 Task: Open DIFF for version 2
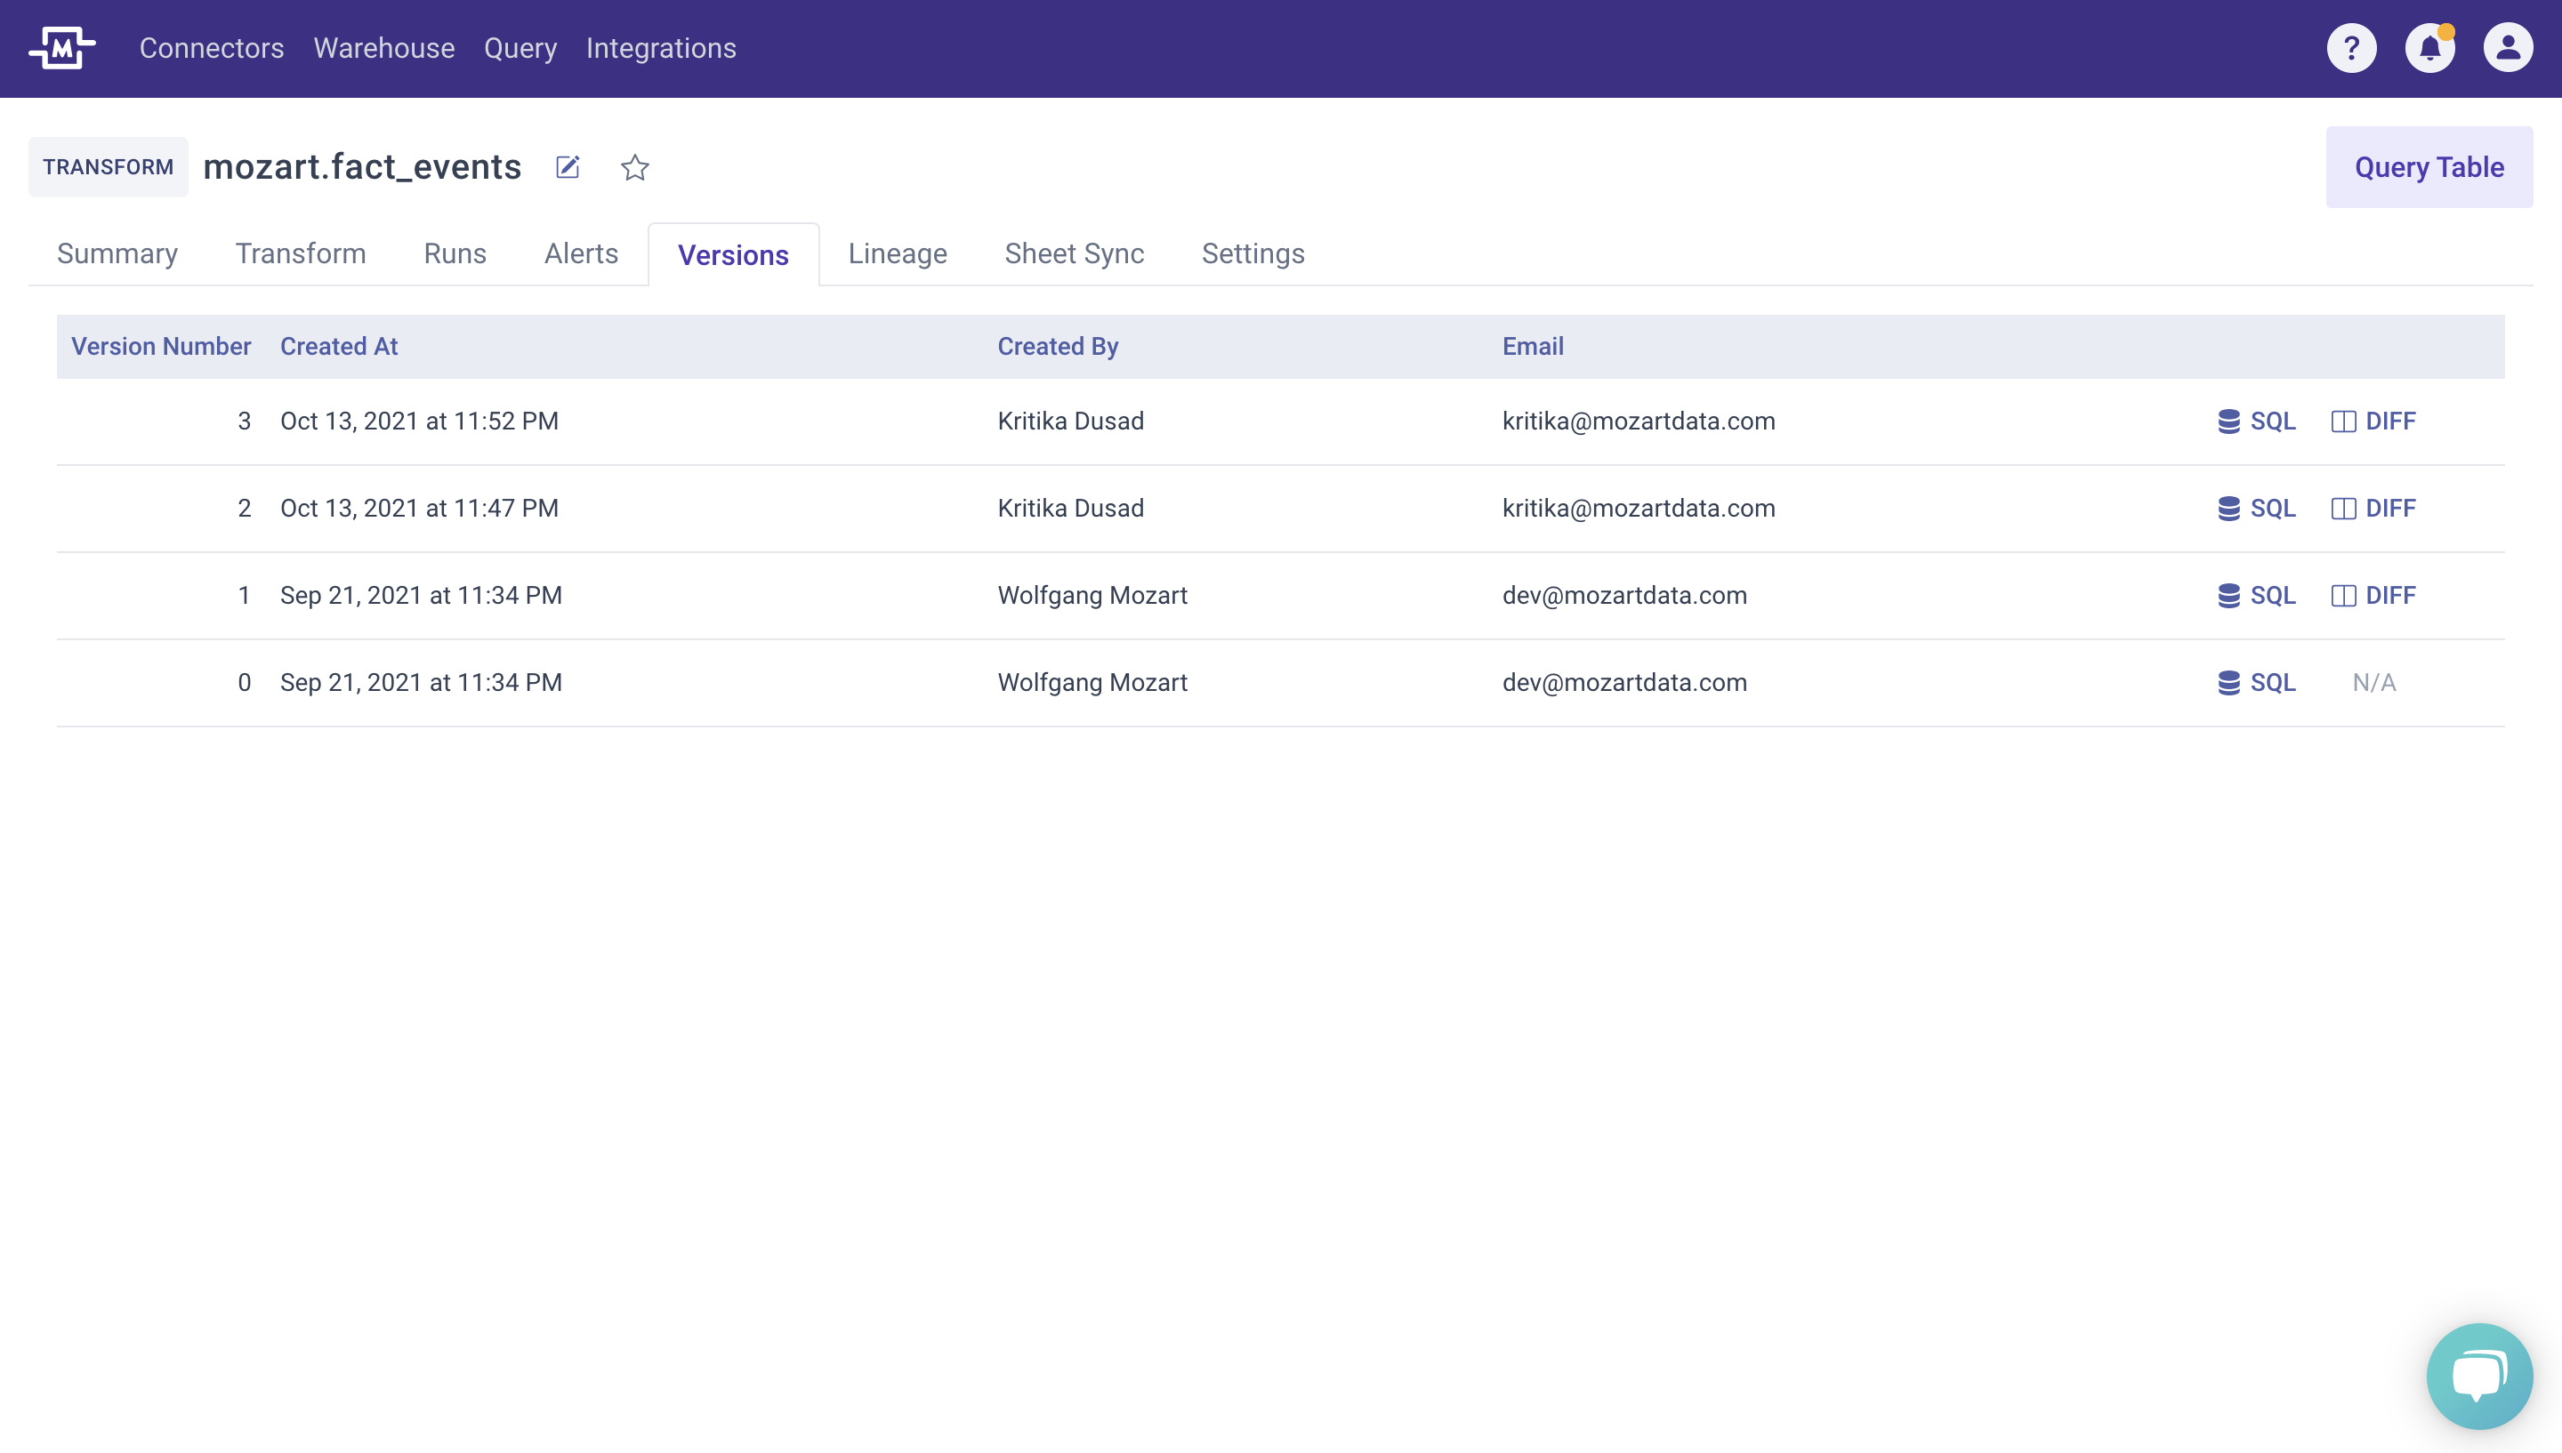click(x=2373, y=508)
